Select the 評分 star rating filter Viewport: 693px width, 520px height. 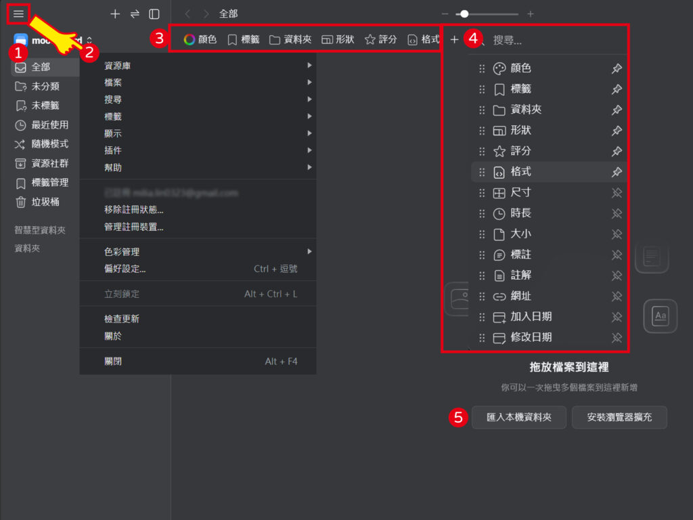click(x=380, y=40)
